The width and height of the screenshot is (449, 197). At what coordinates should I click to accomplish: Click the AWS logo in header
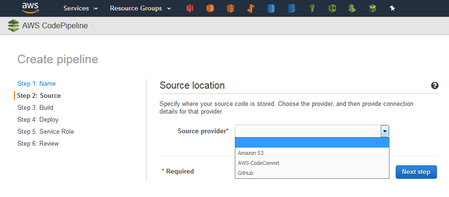click(30, 8)
